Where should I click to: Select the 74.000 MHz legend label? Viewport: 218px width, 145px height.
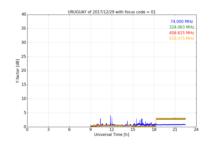tap(182, 21)
